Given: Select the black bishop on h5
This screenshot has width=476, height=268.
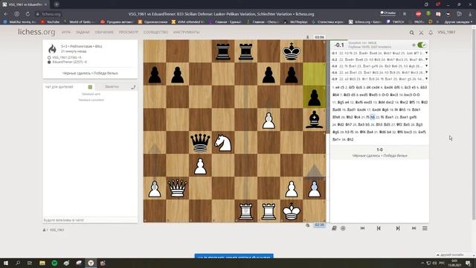Looking at the screenshot, I should 314,119.
